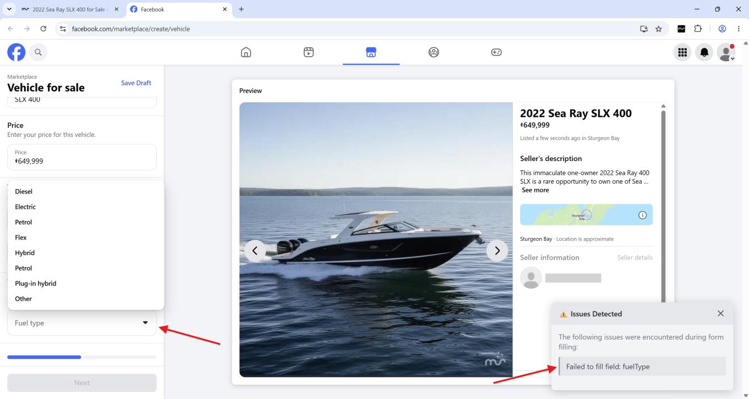Click the Facebook logo
This screenshot has height=399, width=749.
pyautogui.click(x=16, y=52)
